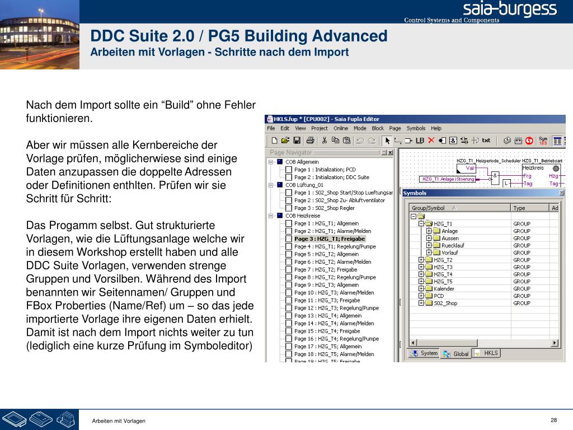
Task: Click the red circular online icon
Action: 529,141
